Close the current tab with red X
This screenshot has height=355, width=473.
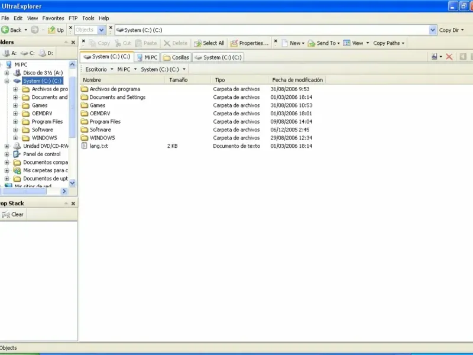click(x=449, y=56)
